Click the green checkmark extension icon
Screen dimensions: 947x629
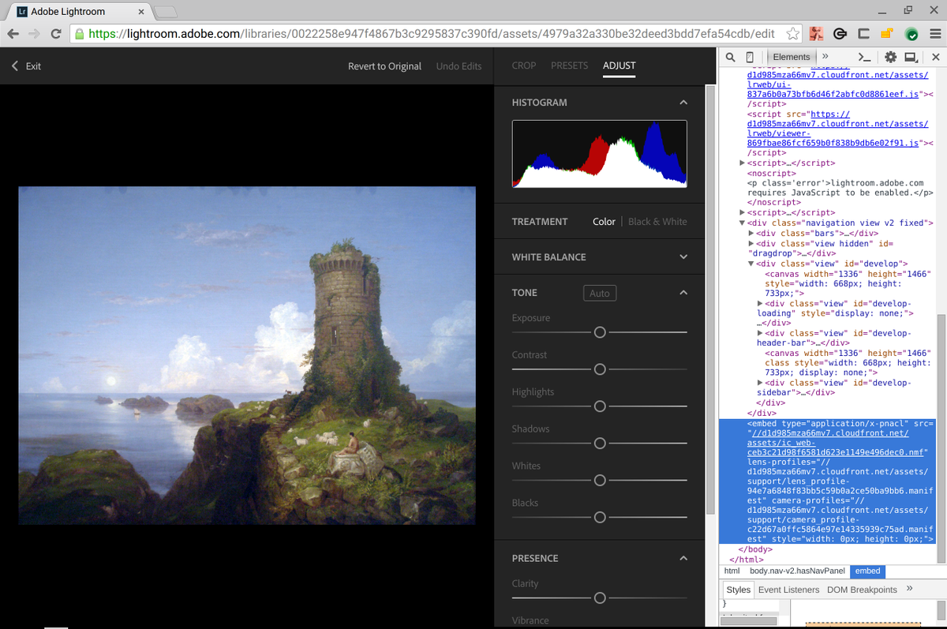click(911, 34)
